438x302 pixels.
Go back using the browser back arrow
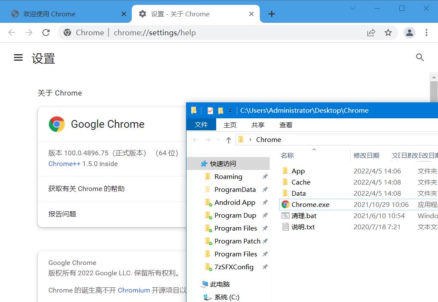pyautogui.click(x=11, y=32)
